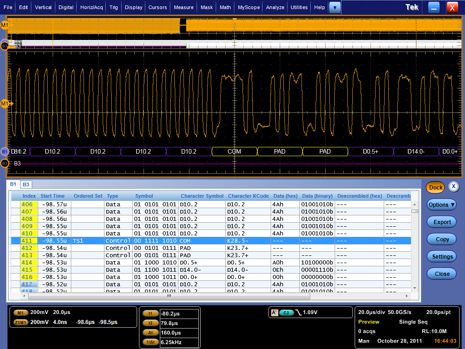
Task: Click the B1 bus handle beside waveform
Action: tap(5, 151)
